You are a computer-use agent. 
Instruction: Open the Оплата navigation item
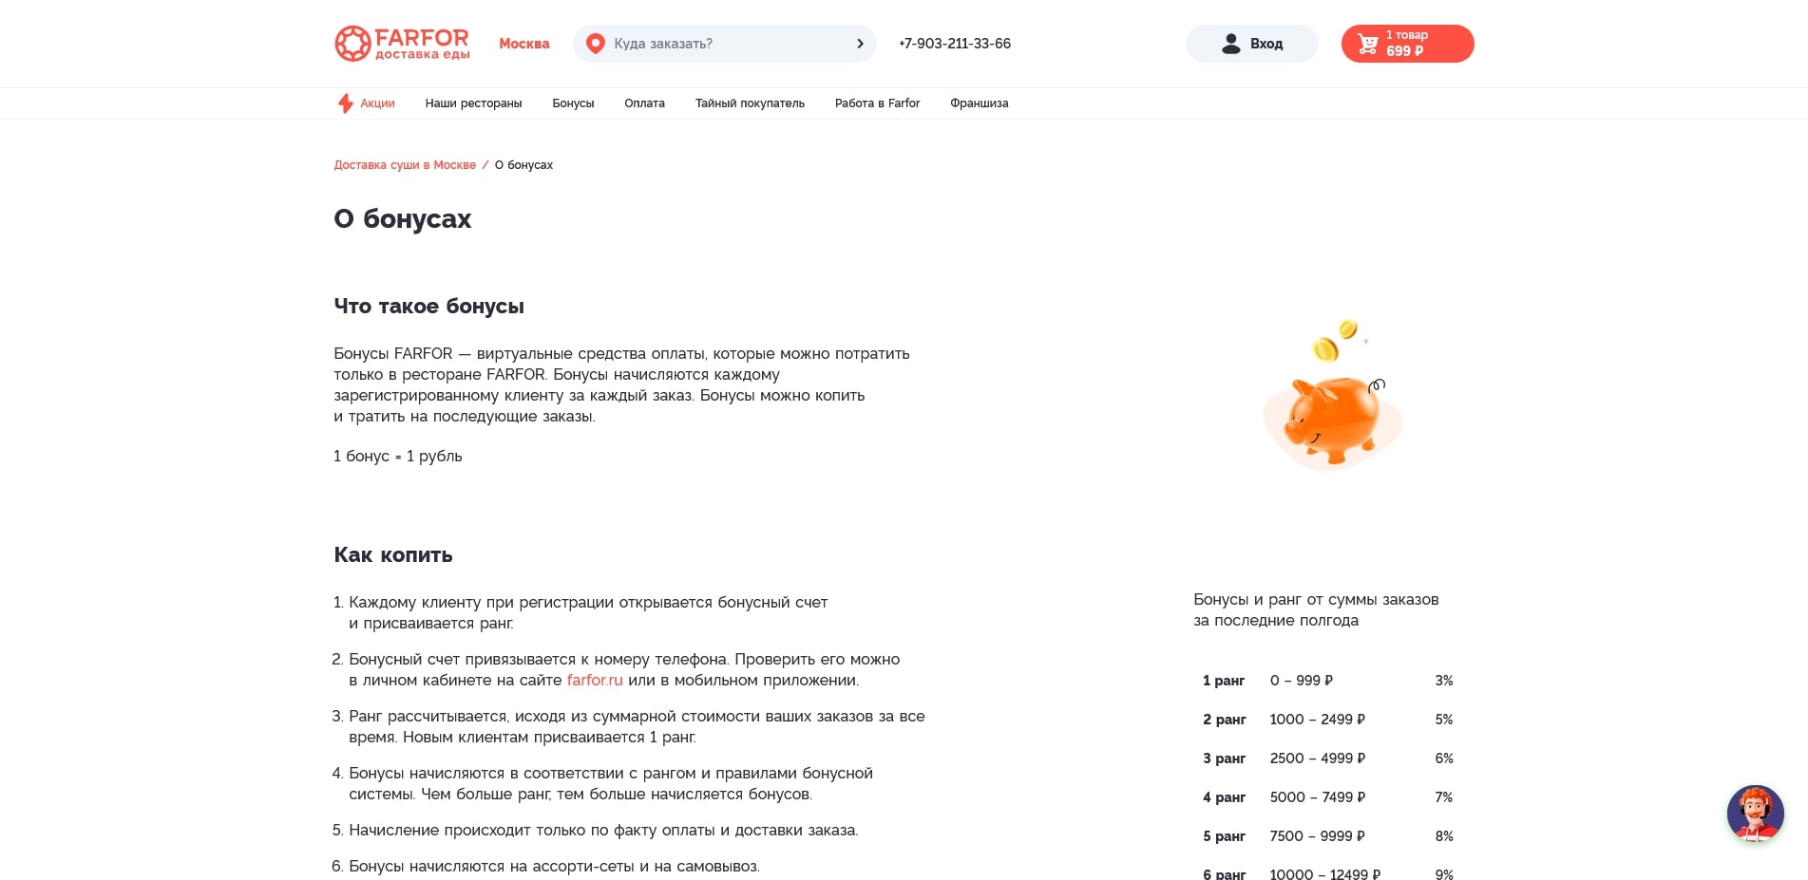pyautogui.click(x=644, y=103)
